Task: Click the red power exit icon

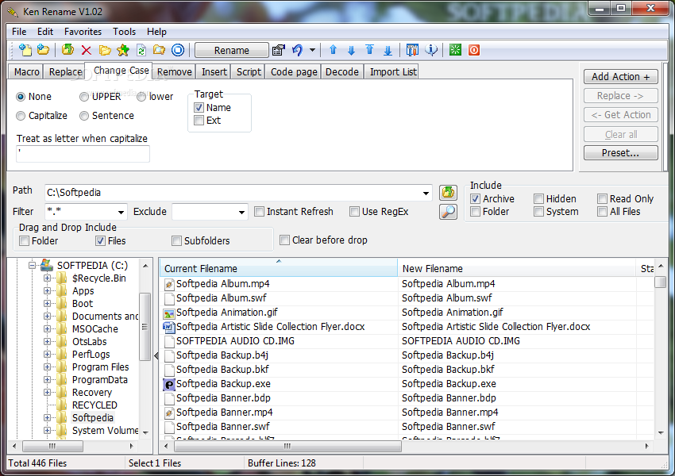Action: [474, 50]
